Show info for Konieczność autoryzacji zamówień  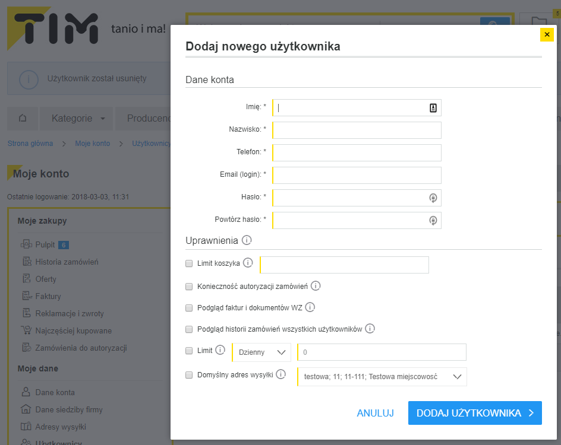pos(316,286)
